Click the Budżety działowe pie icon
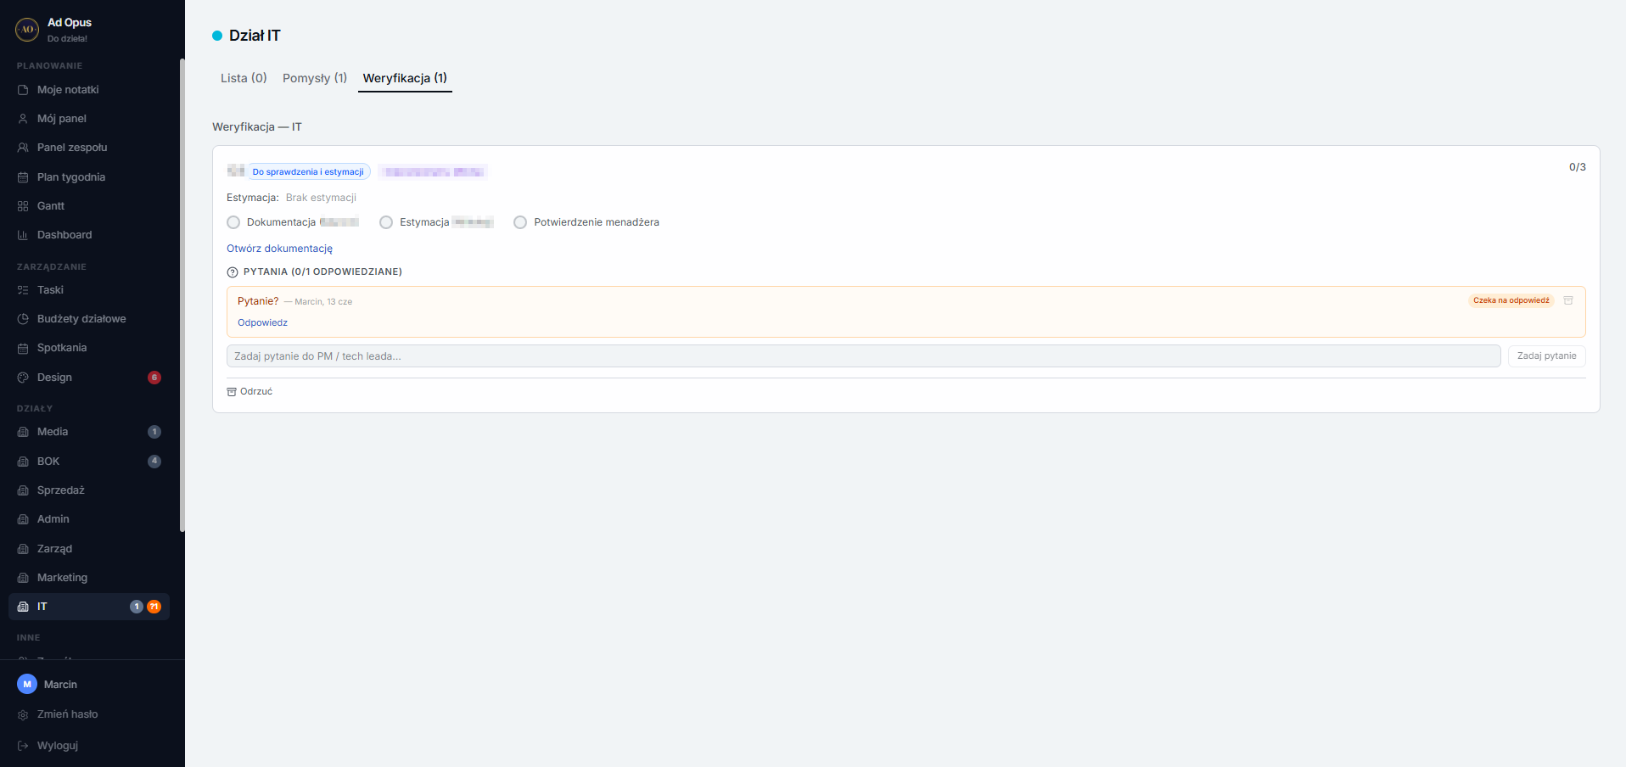 pos(23,319)
